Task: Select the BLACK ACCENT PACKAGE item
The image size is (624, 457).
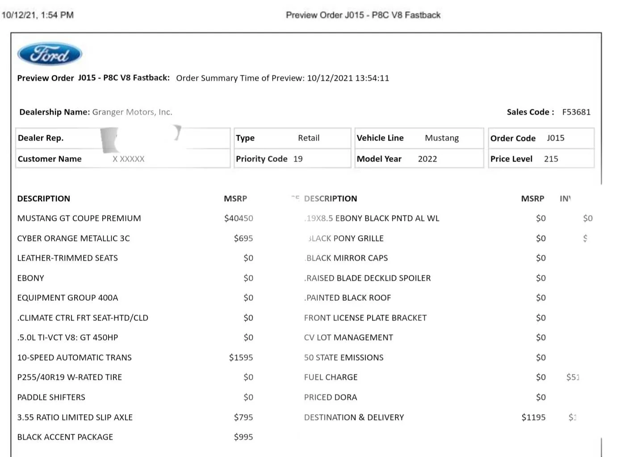Action: click(65, 437)
